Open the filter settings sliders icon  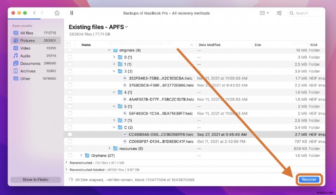coord(279,13)
